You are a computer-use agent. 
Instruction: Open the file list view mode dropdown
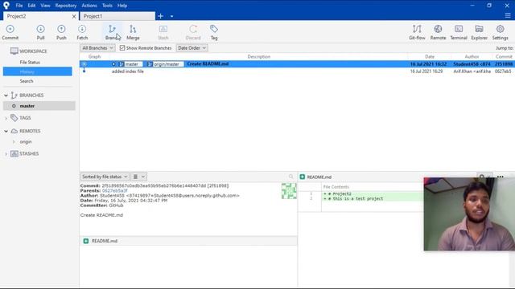[x=138, y=177]
